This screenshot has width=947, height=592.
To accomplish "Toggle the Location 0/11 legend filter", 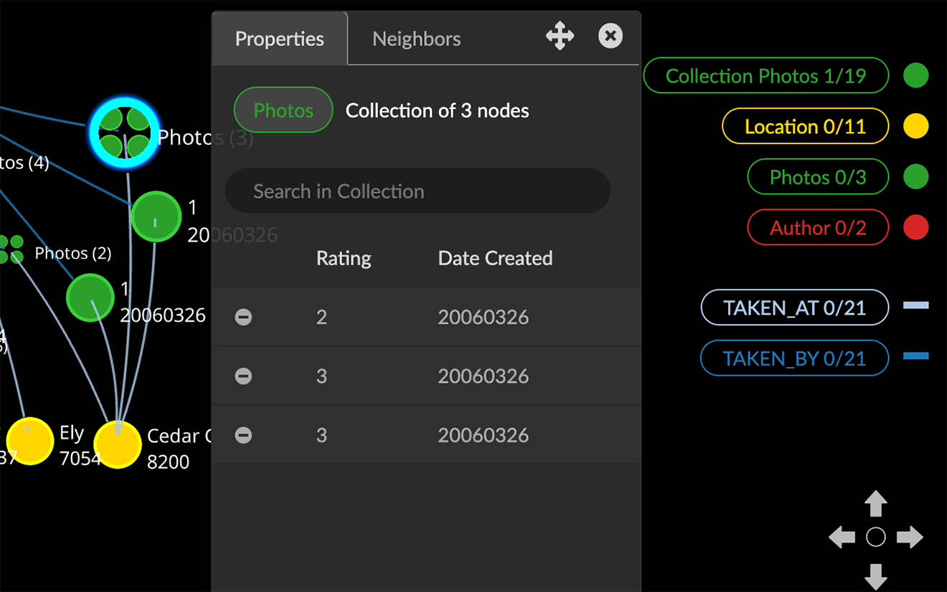I will [x=805, y=127].
